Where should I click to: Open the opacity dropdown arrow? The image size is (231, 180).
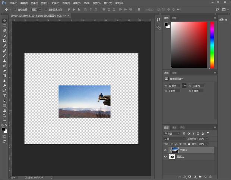point(207,139)
